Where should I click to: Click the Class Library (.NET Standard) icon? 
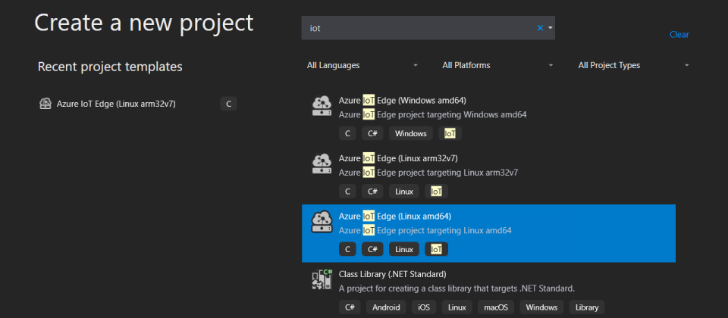click(322, 279)
